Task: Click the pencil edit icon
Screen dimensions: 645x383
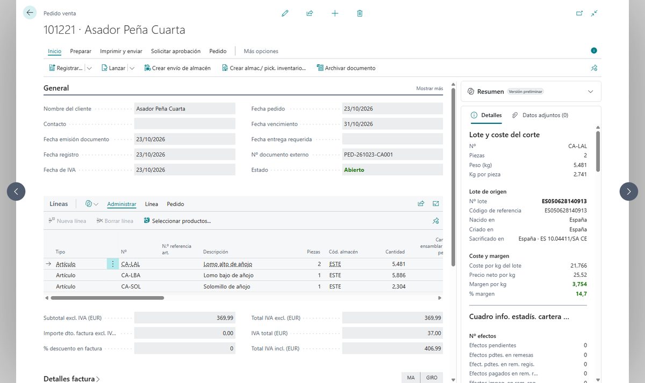Action: tap(285, 13)
